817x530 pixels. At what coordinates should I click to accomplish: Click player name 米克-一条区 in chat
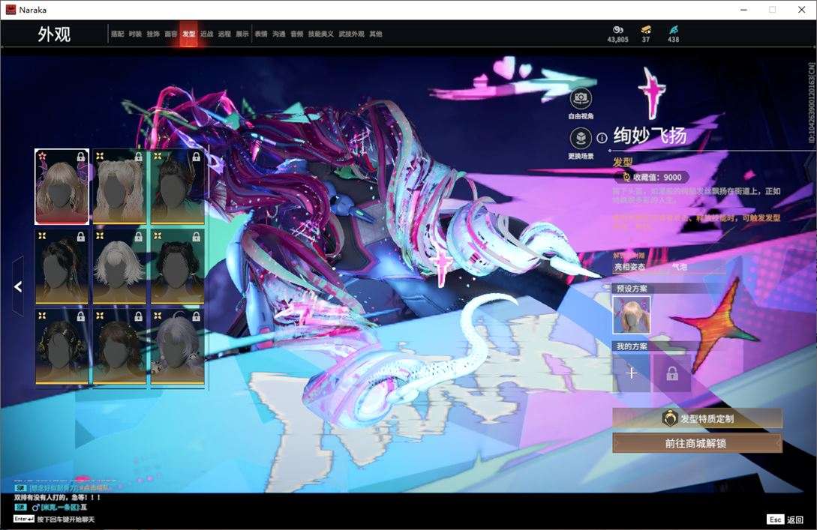click(x=61, y=507)
